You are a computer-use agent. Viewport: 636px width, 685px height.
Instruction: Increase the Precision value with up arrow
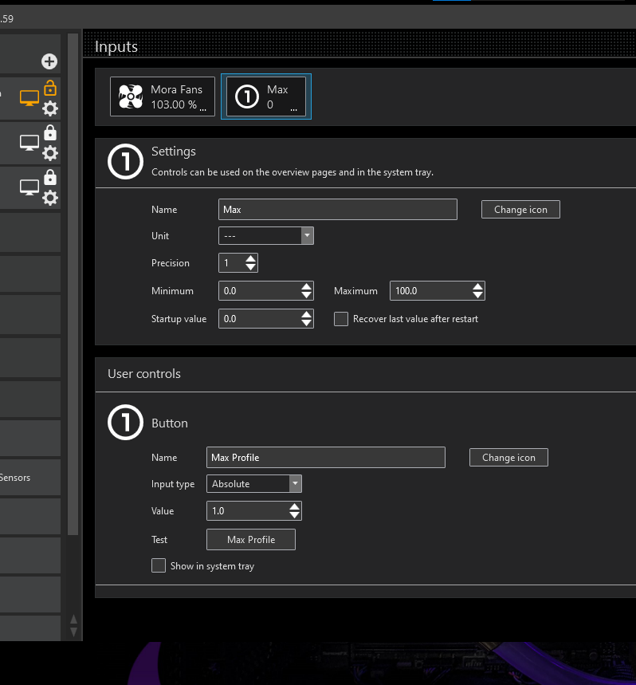(x=251, y=259)
